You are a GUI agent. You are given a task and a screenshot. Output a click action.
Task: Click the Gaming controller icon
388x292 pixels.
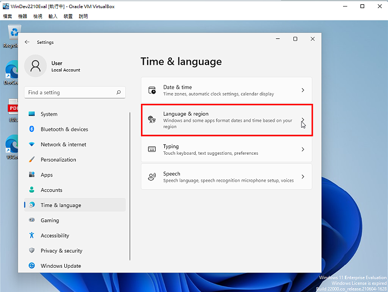[32, 220]
